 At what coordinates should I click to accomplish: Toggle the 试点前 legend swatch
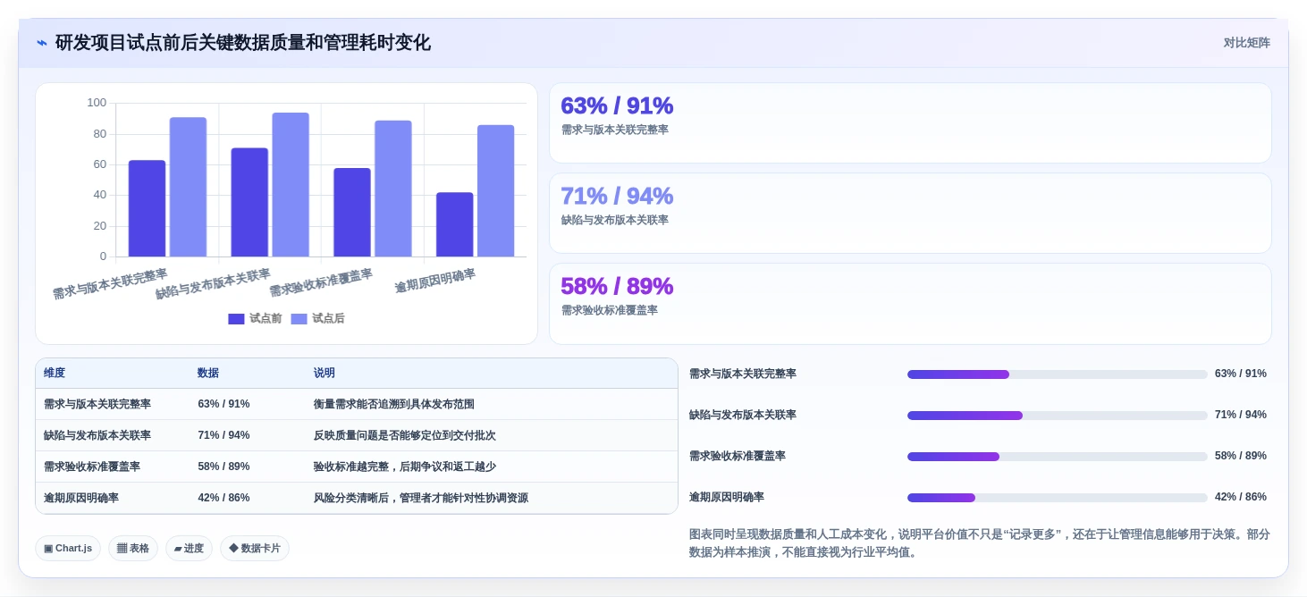pyautogui.click(x=236, y=319)
